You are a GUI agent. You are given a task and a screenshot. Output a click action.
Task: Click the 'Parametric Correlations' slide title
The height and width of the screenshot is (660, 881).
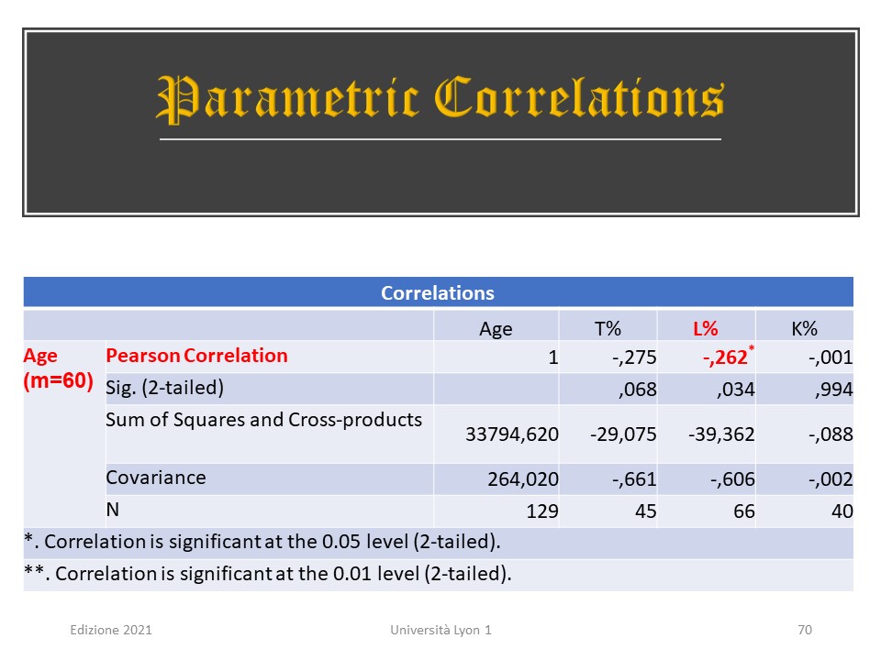click(x=440, y=99)
